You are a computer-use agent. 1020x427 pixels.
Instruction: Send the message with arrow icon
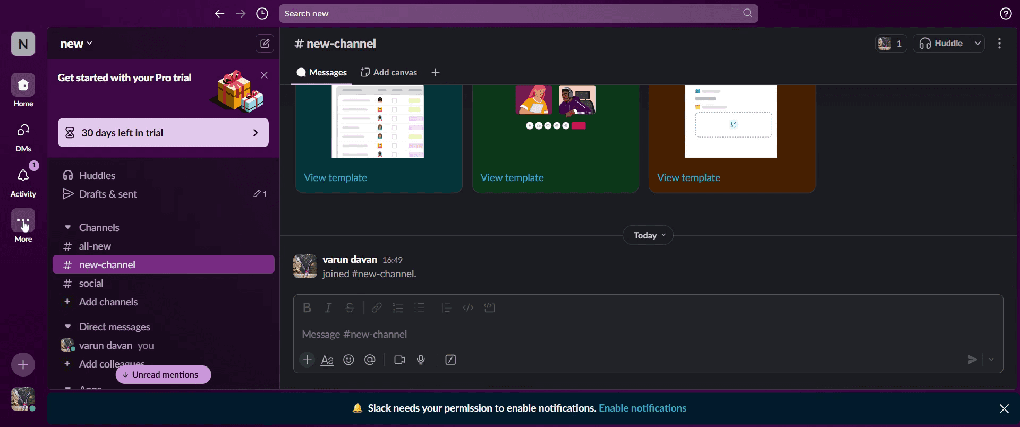972,360
